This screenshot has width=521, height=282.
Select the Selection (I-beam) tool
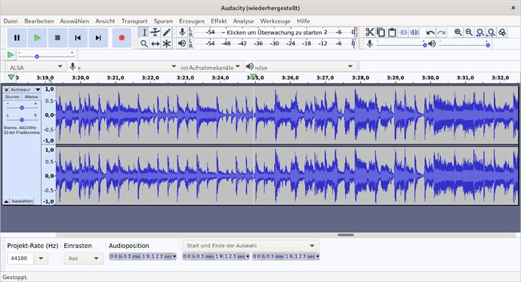pos(144,32)
